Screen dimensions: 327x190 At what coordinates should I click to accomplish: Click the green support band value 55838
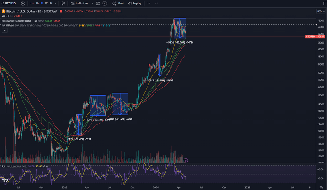point(49,21)
